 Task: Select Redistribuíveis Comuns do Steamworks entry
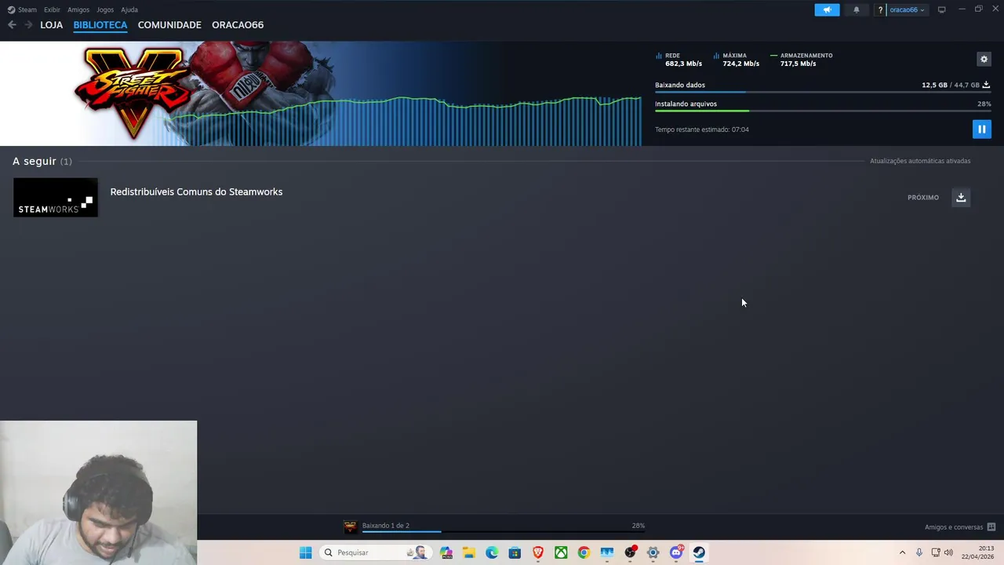[x=196, y=191]
